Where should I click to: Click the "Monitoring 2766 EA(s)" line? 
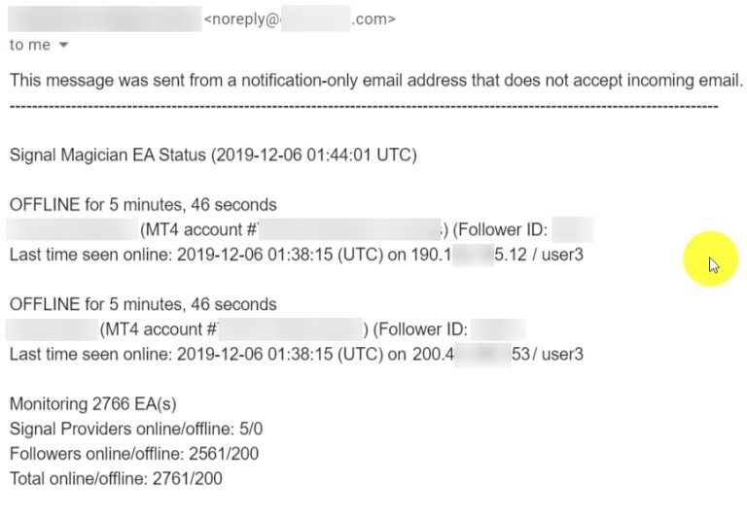(93, 404)
